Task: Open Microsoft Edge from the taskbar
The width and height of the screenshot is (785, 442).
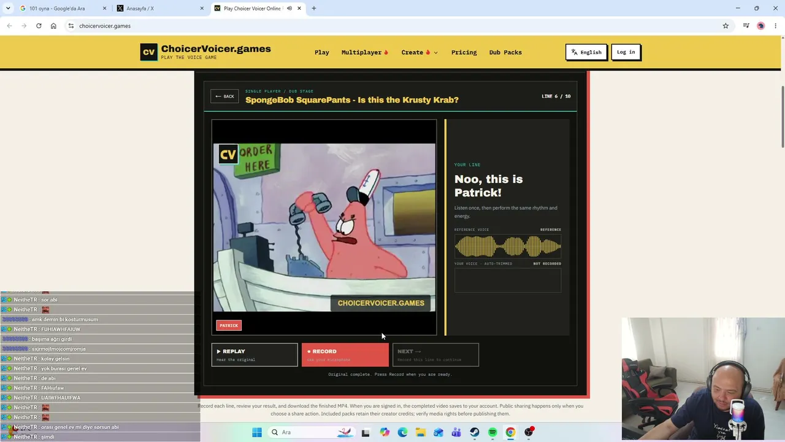Action: coord(402,432)
